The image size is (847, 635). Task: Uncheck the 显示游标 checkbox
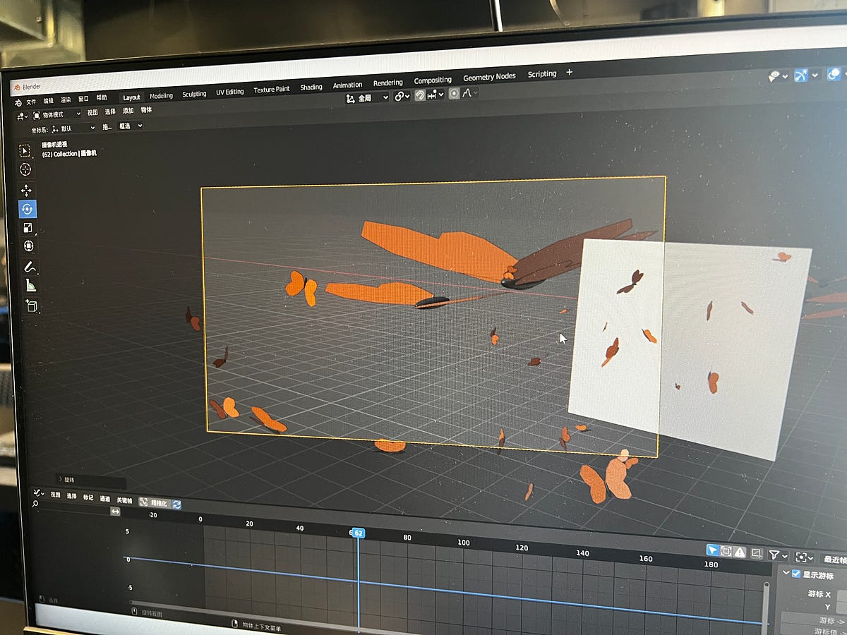796,573
